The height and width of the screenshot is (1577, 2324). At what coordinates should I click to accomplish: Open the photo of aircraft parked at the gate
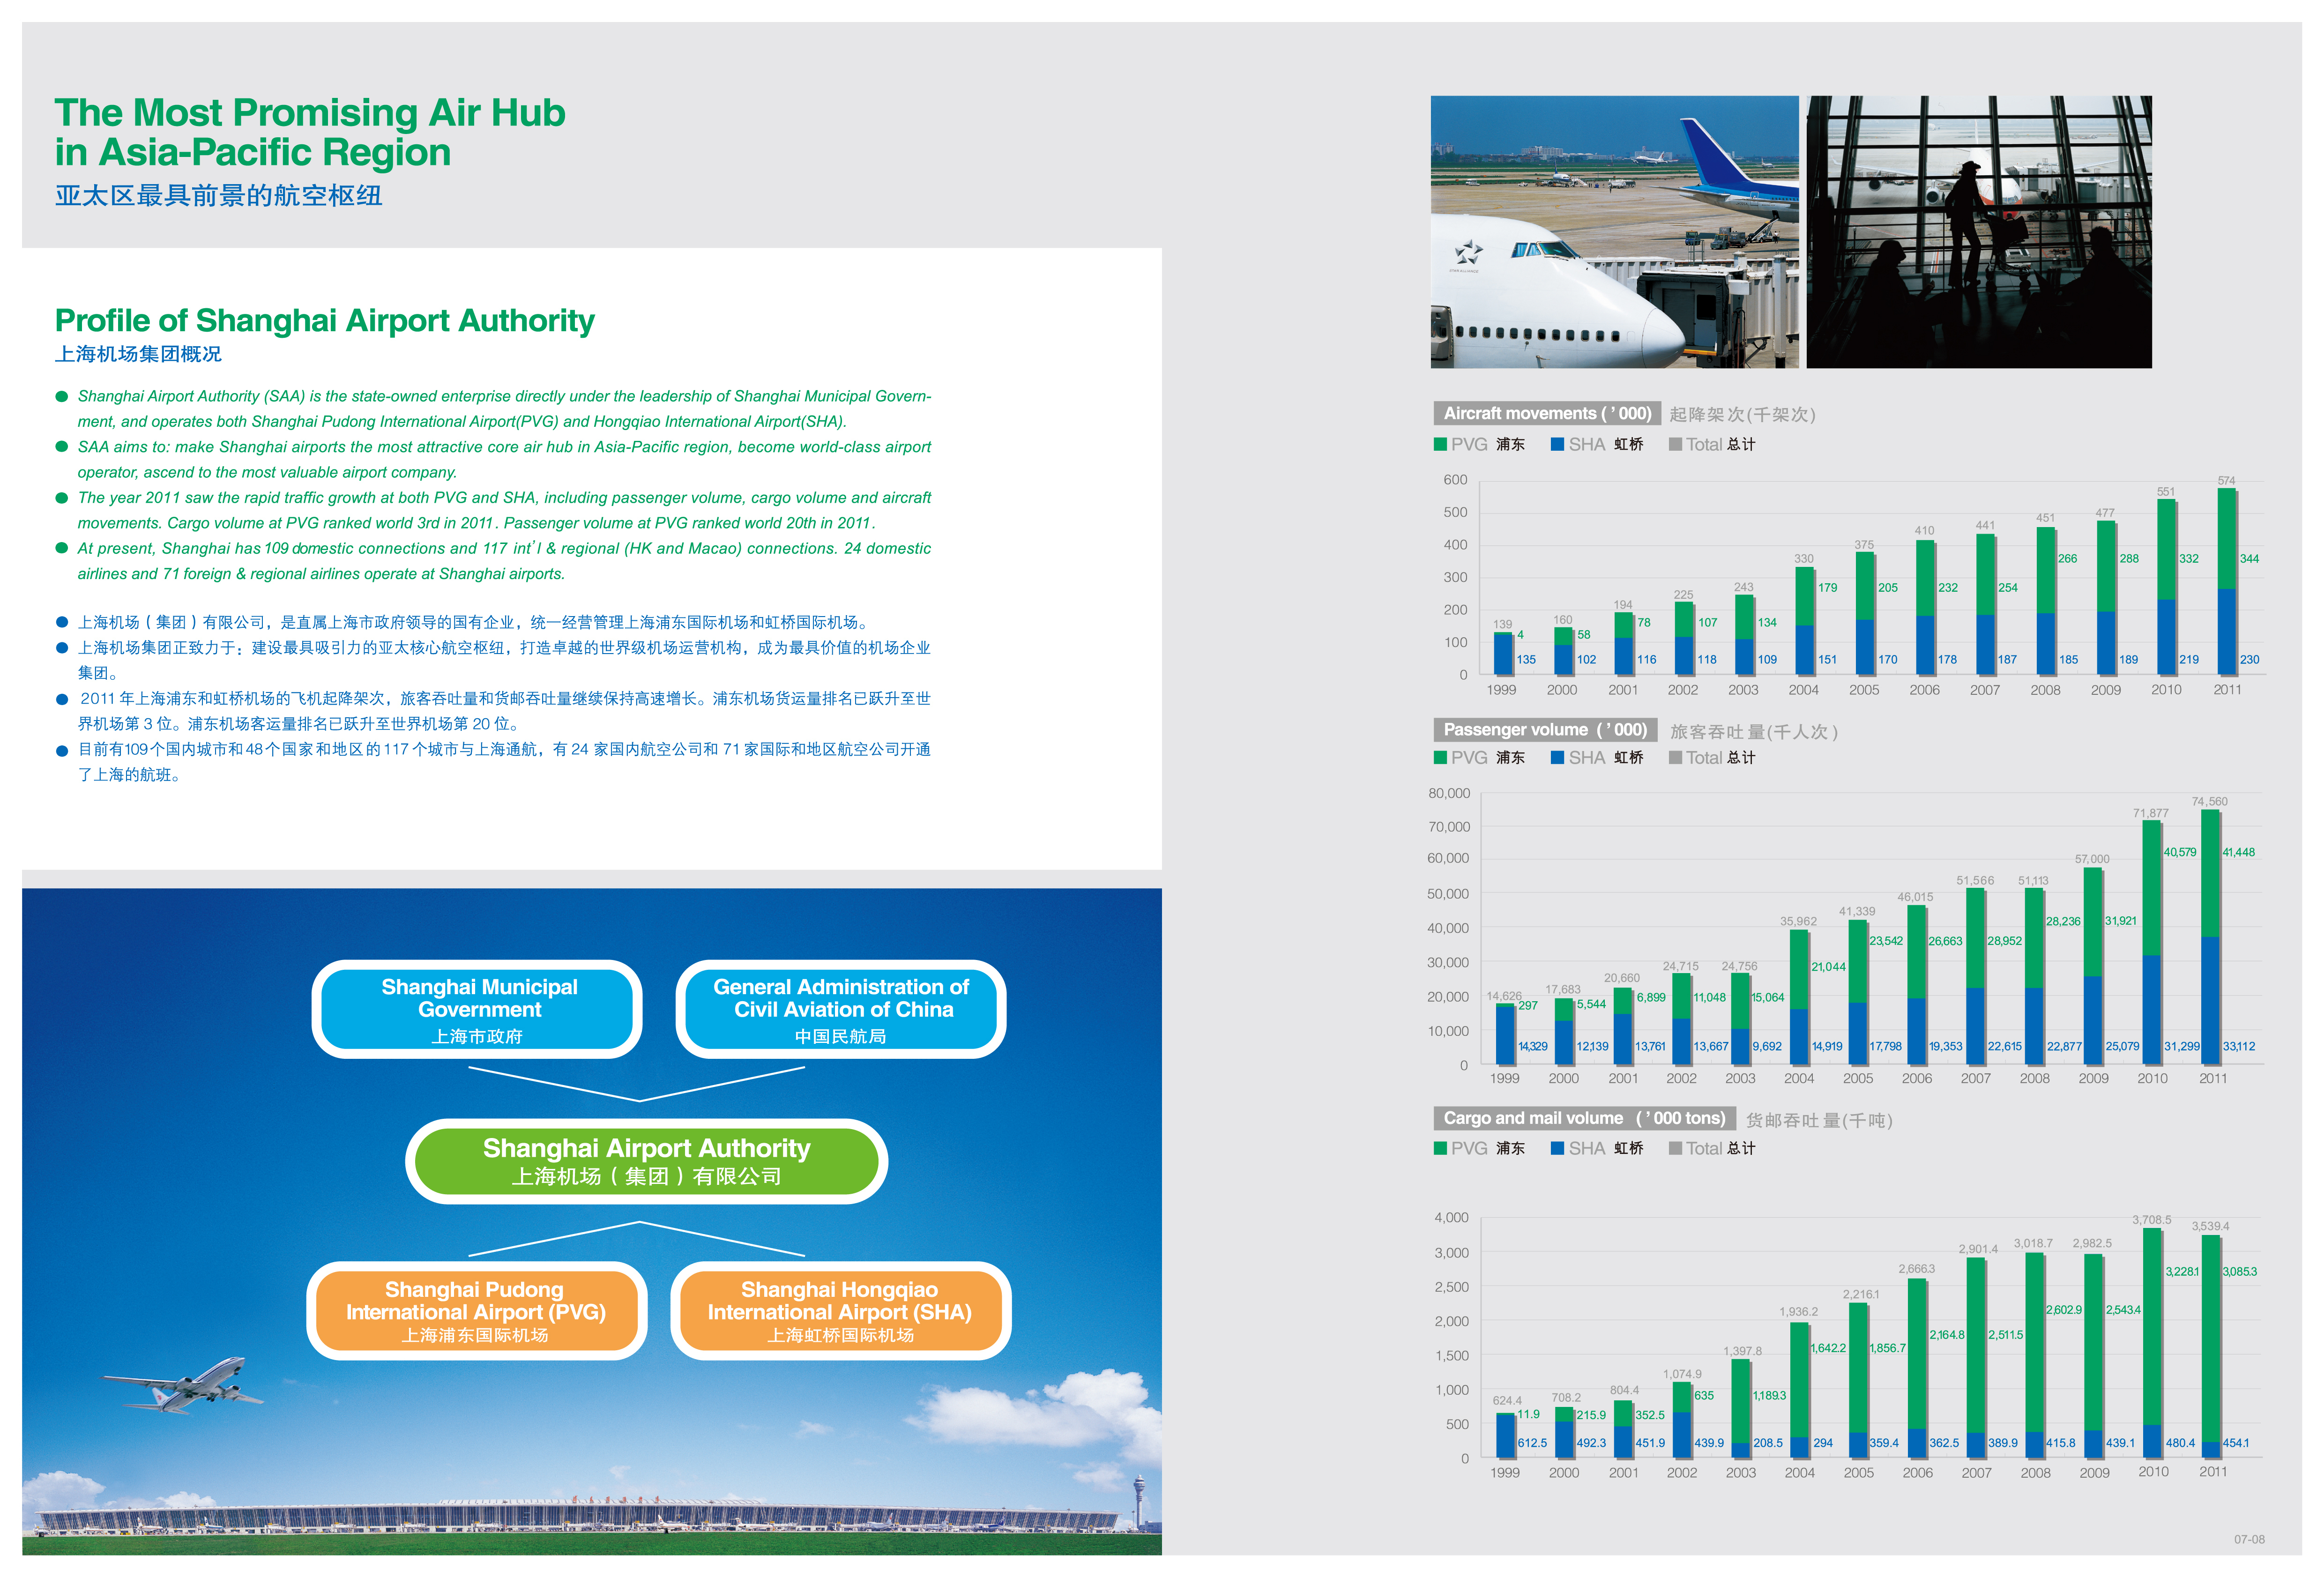(1614, 232)
